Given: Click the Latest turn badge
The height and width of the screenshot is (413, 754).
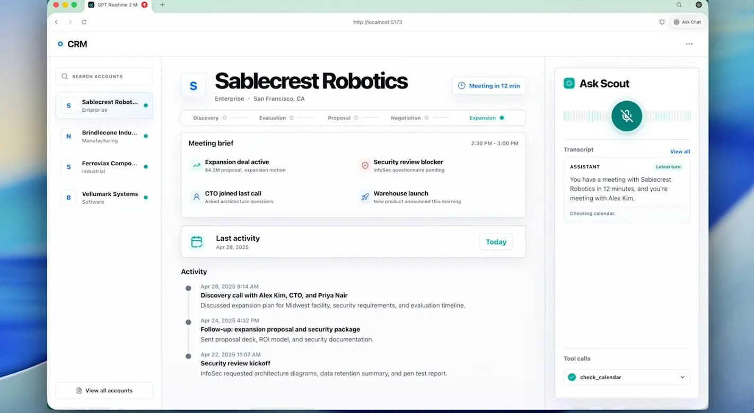Looking at the screenshot, I should (668, 167).
